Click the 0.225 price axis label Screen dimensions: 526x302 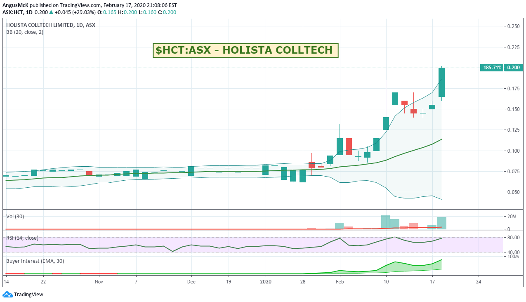coord(513,47)
